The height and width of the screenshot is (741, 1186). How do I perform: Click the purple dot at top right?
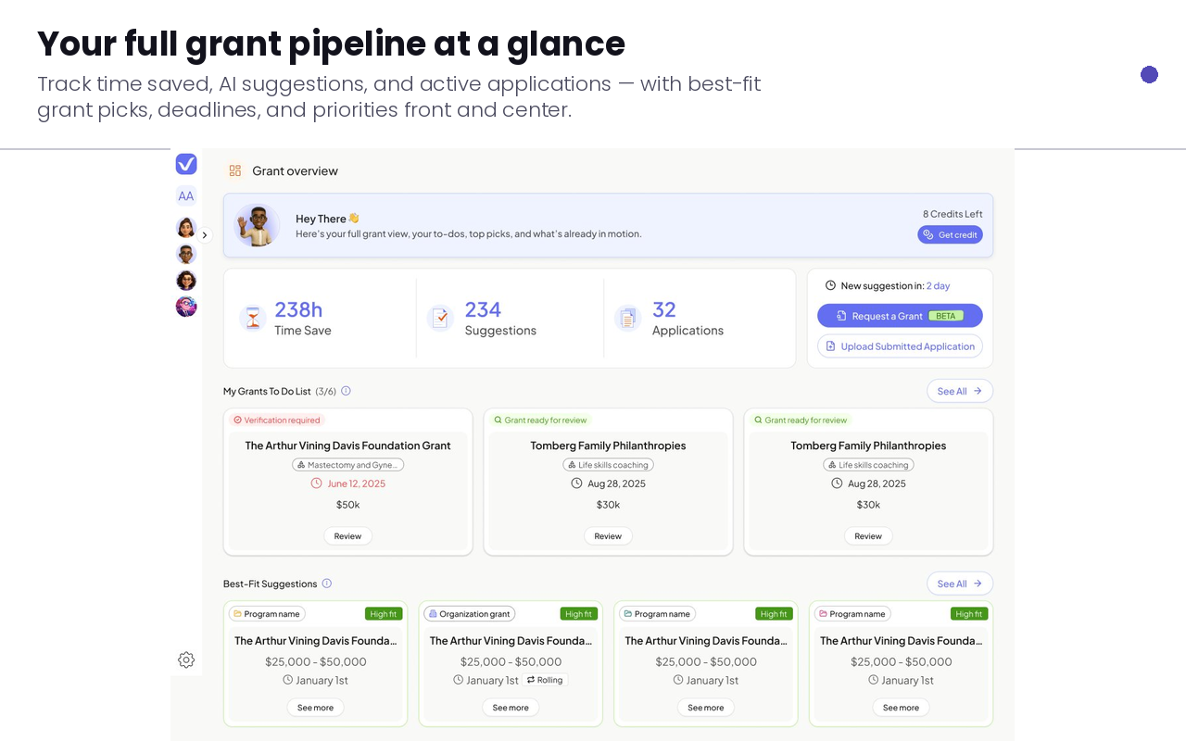tap(1149, 75)
